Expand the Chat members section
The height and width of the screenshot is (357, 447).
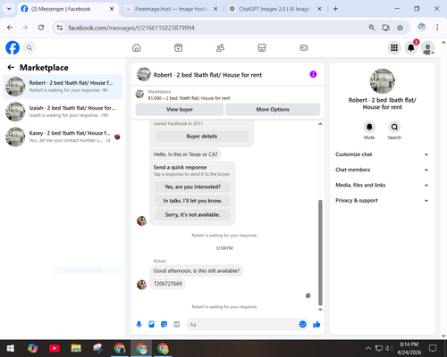[382, 170]
